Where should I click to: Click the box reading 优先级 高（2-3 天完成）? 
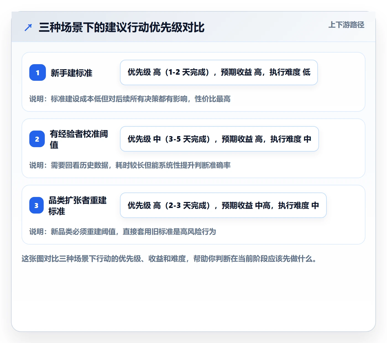223,205
